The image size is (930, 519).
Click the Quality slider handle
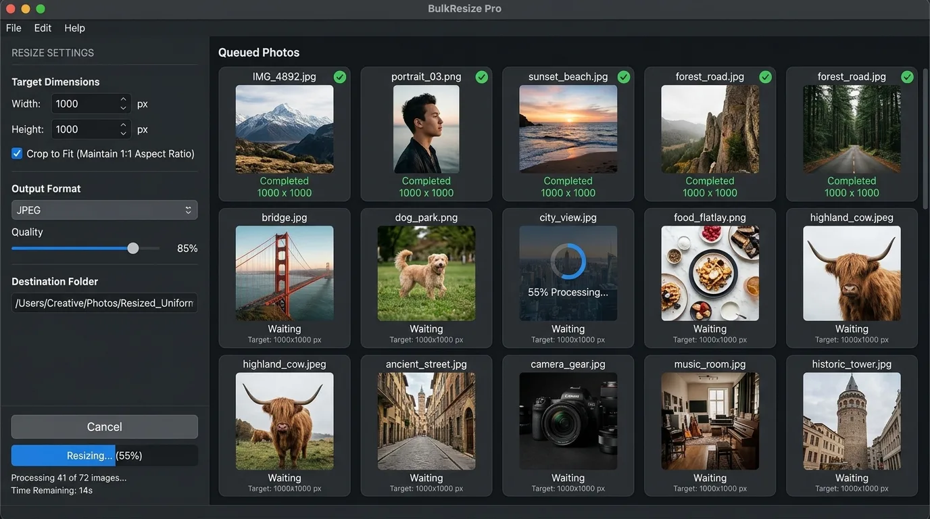[x=133, y=248]
